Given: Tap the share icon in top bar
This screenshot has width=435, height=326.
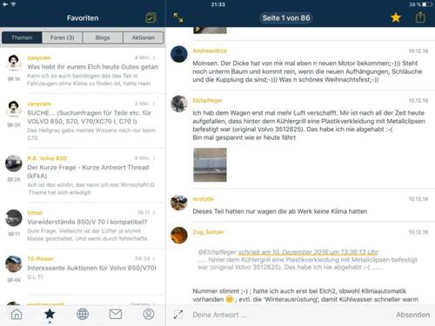Looking at the screenshot, I should [x=420, y=17].
